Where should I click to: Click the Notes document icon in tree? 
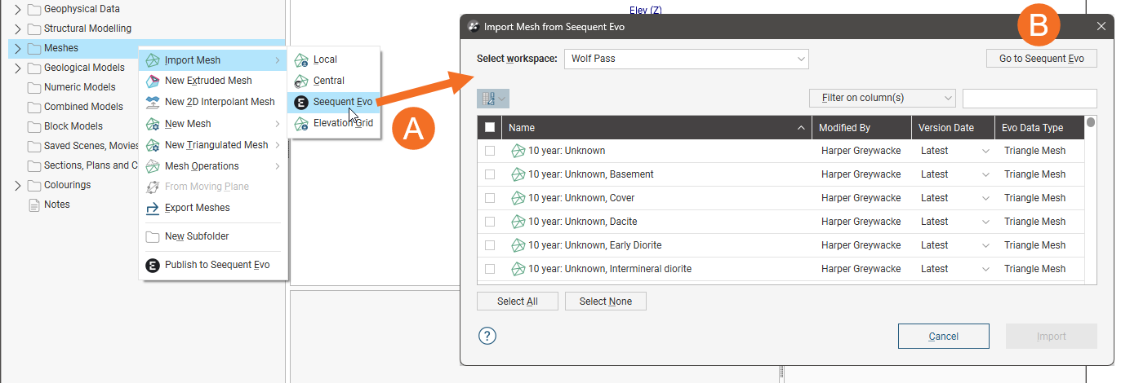coord(34,205)
